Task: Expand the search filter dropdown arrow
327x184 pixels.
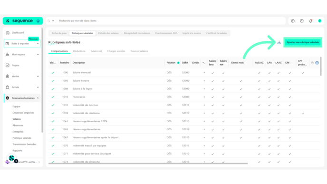Action: pyautogui.click(x=53, y=21)
